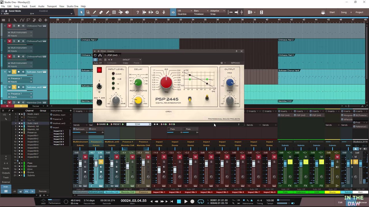
Task: Open the Multi Instrument dropdown on ChillwavePad2
Action: coord(20,48)
